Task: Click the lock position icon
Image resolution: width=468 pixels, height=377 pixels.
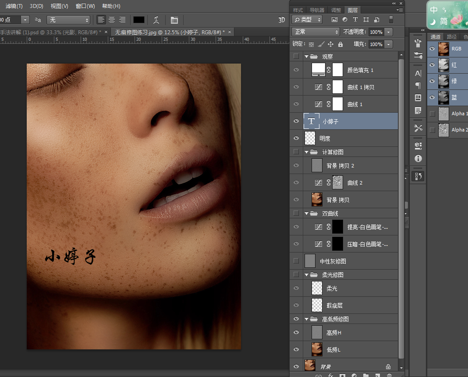Action: click(x=330, y=44)
